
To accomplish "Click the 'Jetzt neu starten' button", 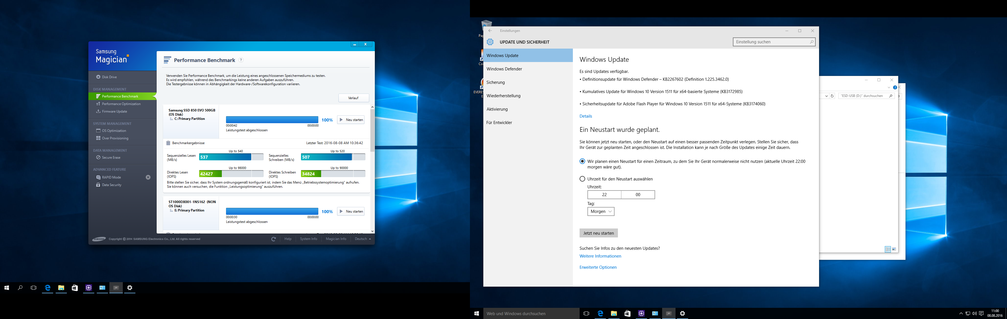I will [599, 233].
